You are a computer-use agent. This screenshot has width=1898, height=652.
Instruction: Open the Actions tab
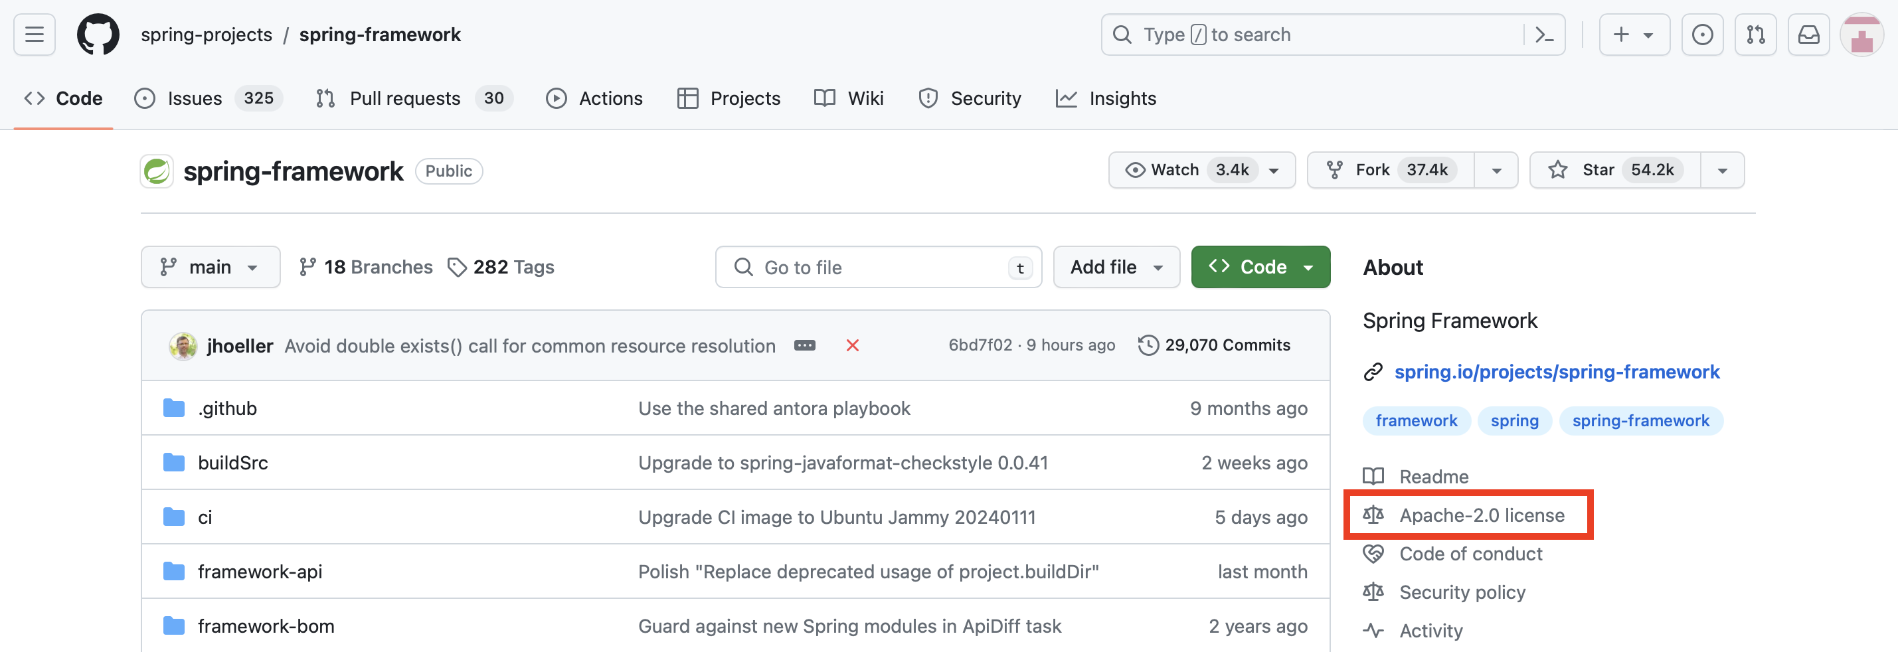click(594, 99)
